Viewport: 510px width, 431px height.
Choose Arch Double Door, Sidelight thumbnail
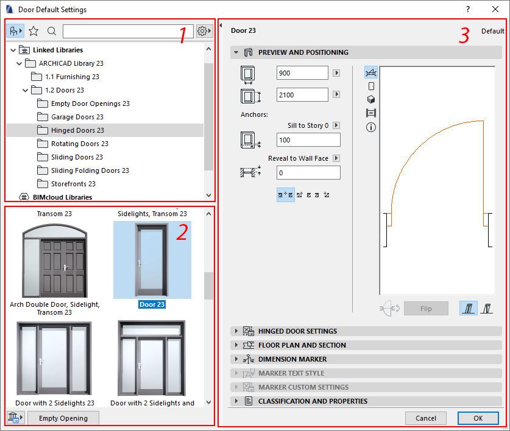point(55,261)
